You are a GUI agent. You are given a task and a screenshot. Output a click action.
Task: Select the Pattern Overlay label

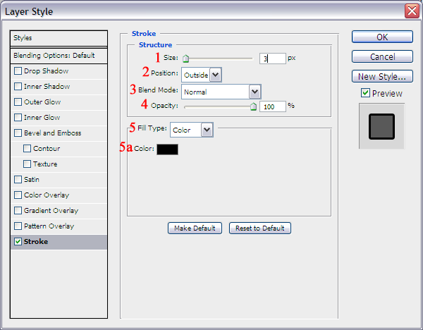(49, 226)
